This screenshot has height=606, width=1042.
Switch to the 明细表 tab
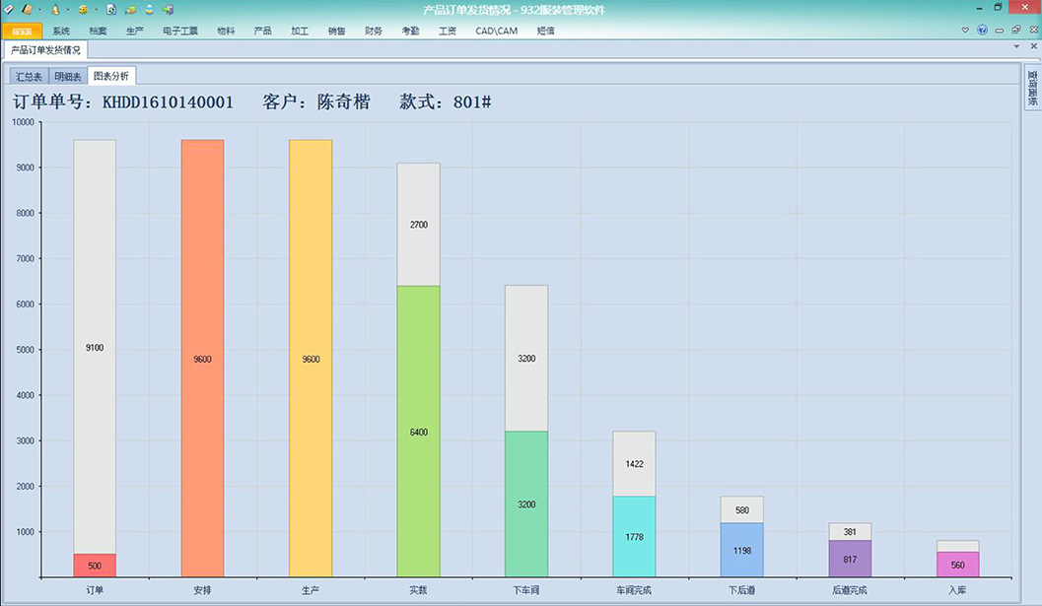click(x=68, y=76)
